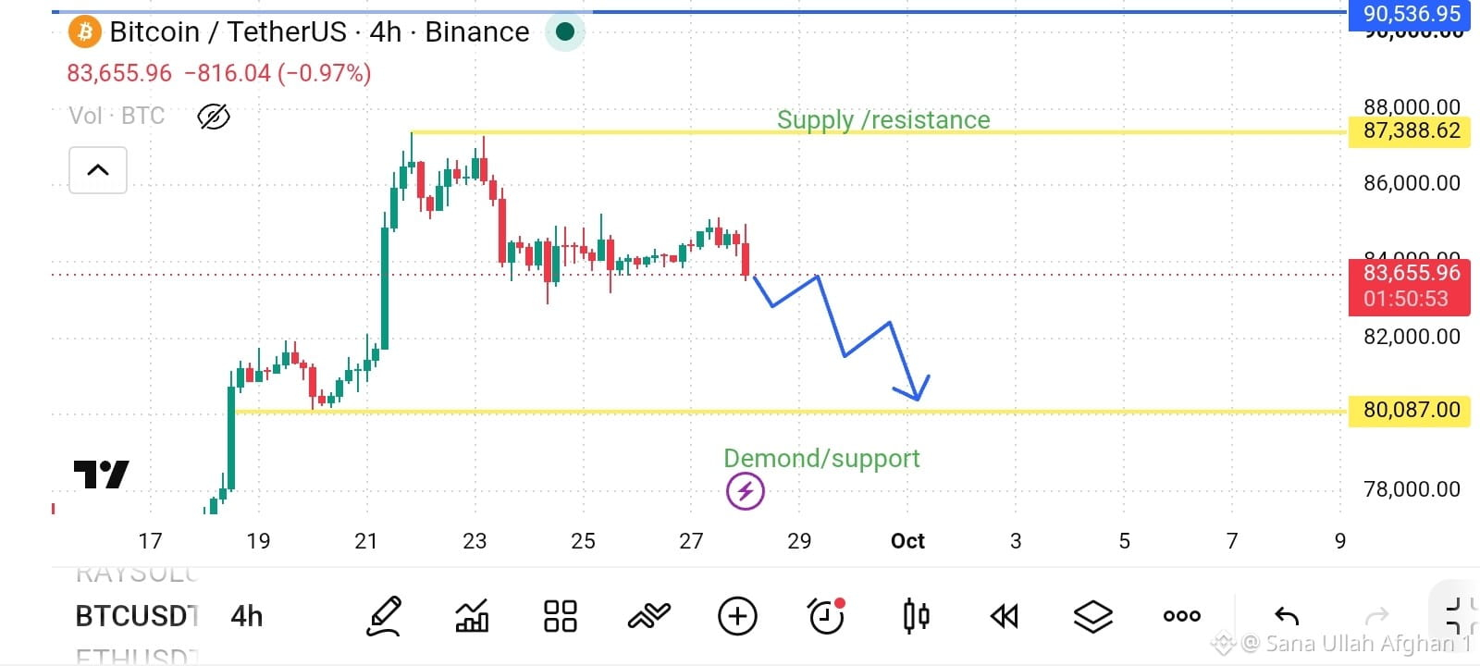
Task: Undo the last action arrow
Action: (x=1287, y=616)
